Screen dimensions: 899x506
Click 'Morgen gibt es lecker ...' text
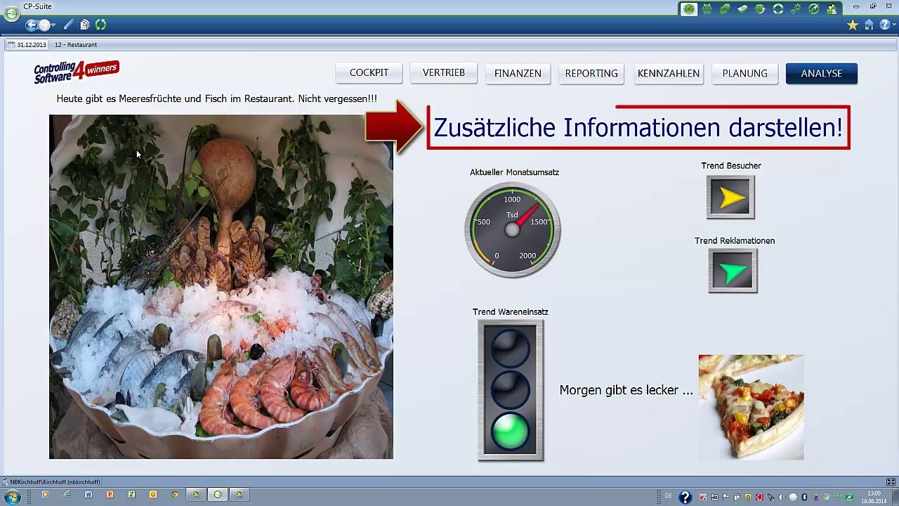(626, 390)
